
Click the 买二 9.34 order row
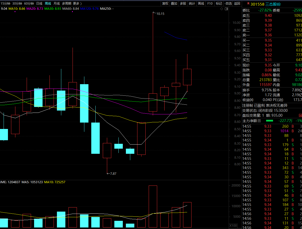point(272,45)
